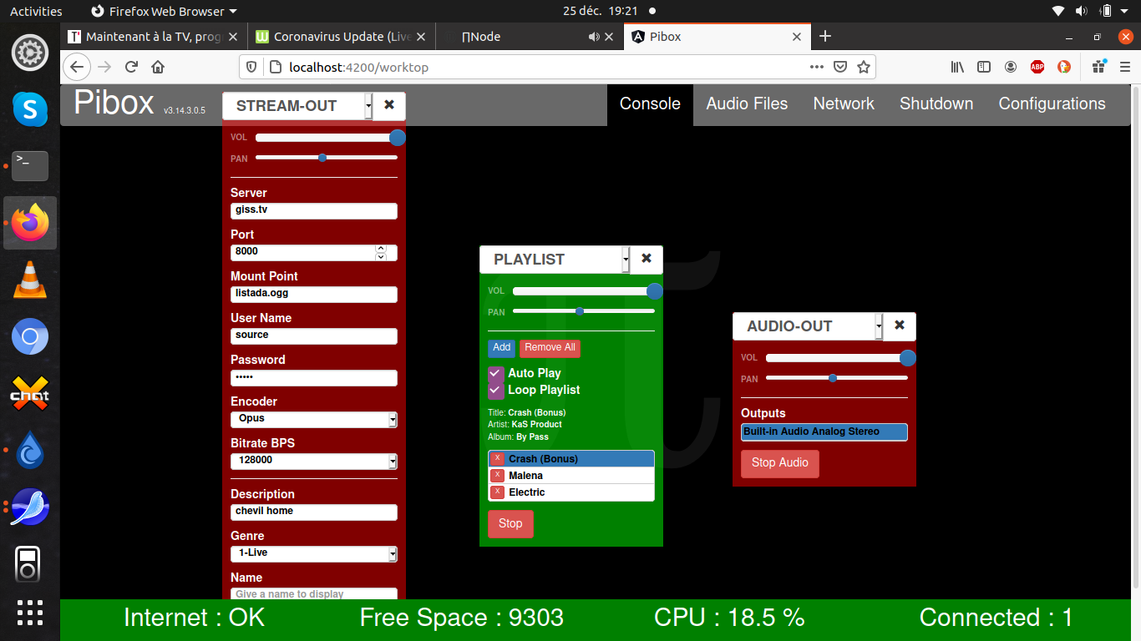Screen dimensions: 1141x641
Task: Remove Crash (Bonus) from playlist
Action: tap(497, 459)
